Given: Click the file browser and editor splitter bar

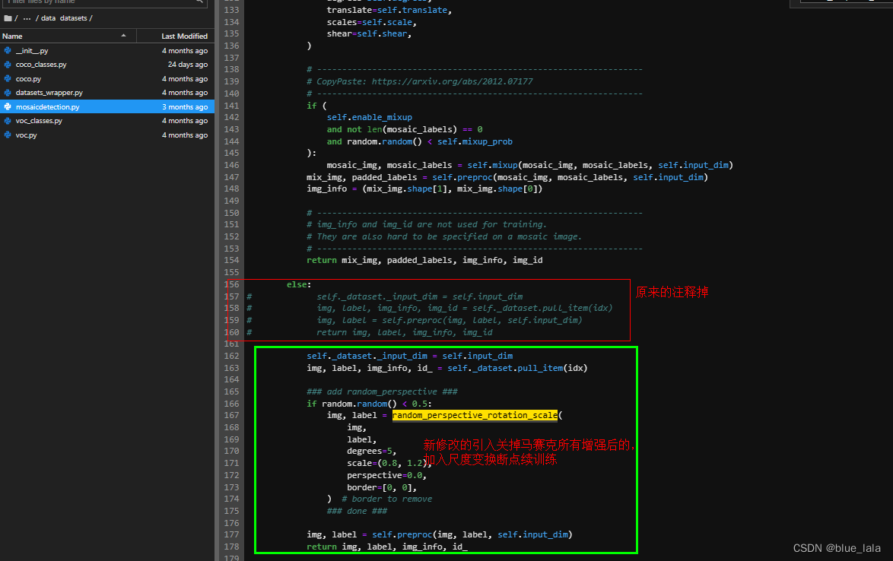Looking at the screenshot, I should [x=217, y=280].
